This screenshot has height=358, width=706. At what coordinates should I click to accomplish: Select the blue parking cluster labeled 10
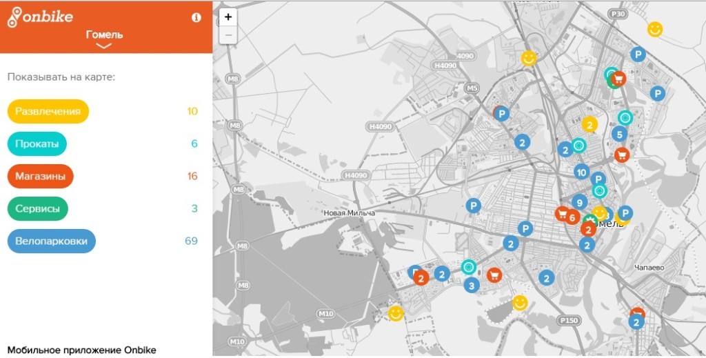(582, 172)
